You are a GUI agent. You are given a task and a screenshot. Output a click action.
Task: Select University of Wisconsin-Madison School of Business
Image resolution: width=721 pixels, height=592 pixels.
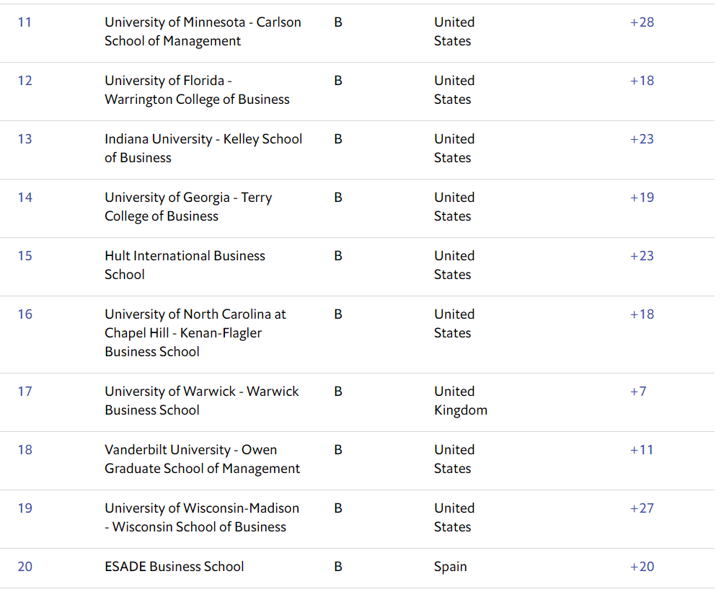[x=201, y=518]
